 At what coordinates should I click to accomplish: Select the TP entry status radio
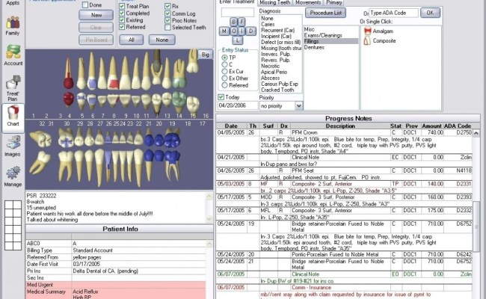[x=224, y=58]
